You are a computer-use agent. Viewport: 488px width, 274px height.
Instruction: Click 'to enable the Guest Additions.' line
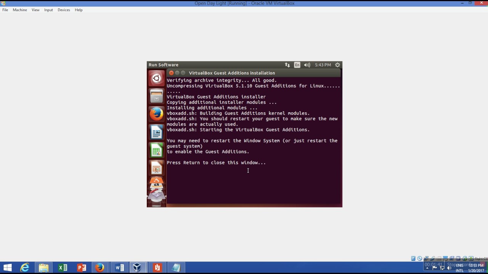tap(208, 151)
